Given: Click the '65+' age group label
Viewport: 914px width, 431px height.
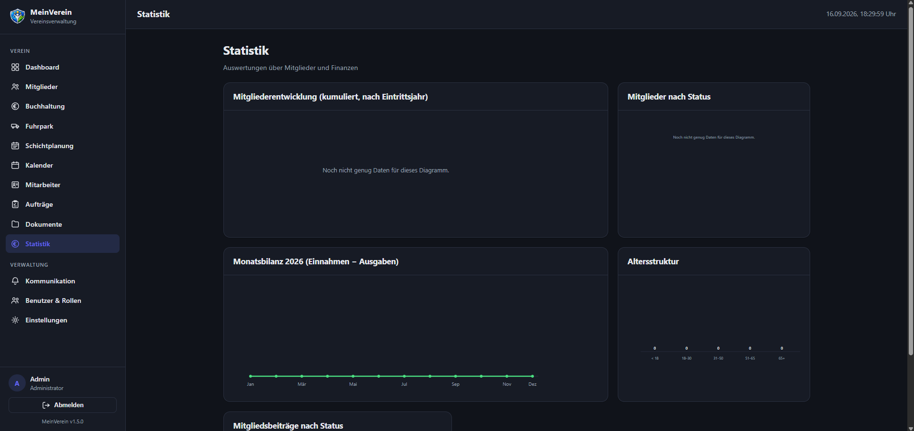Looking at the screenshot, I should [x=782, y=358].
